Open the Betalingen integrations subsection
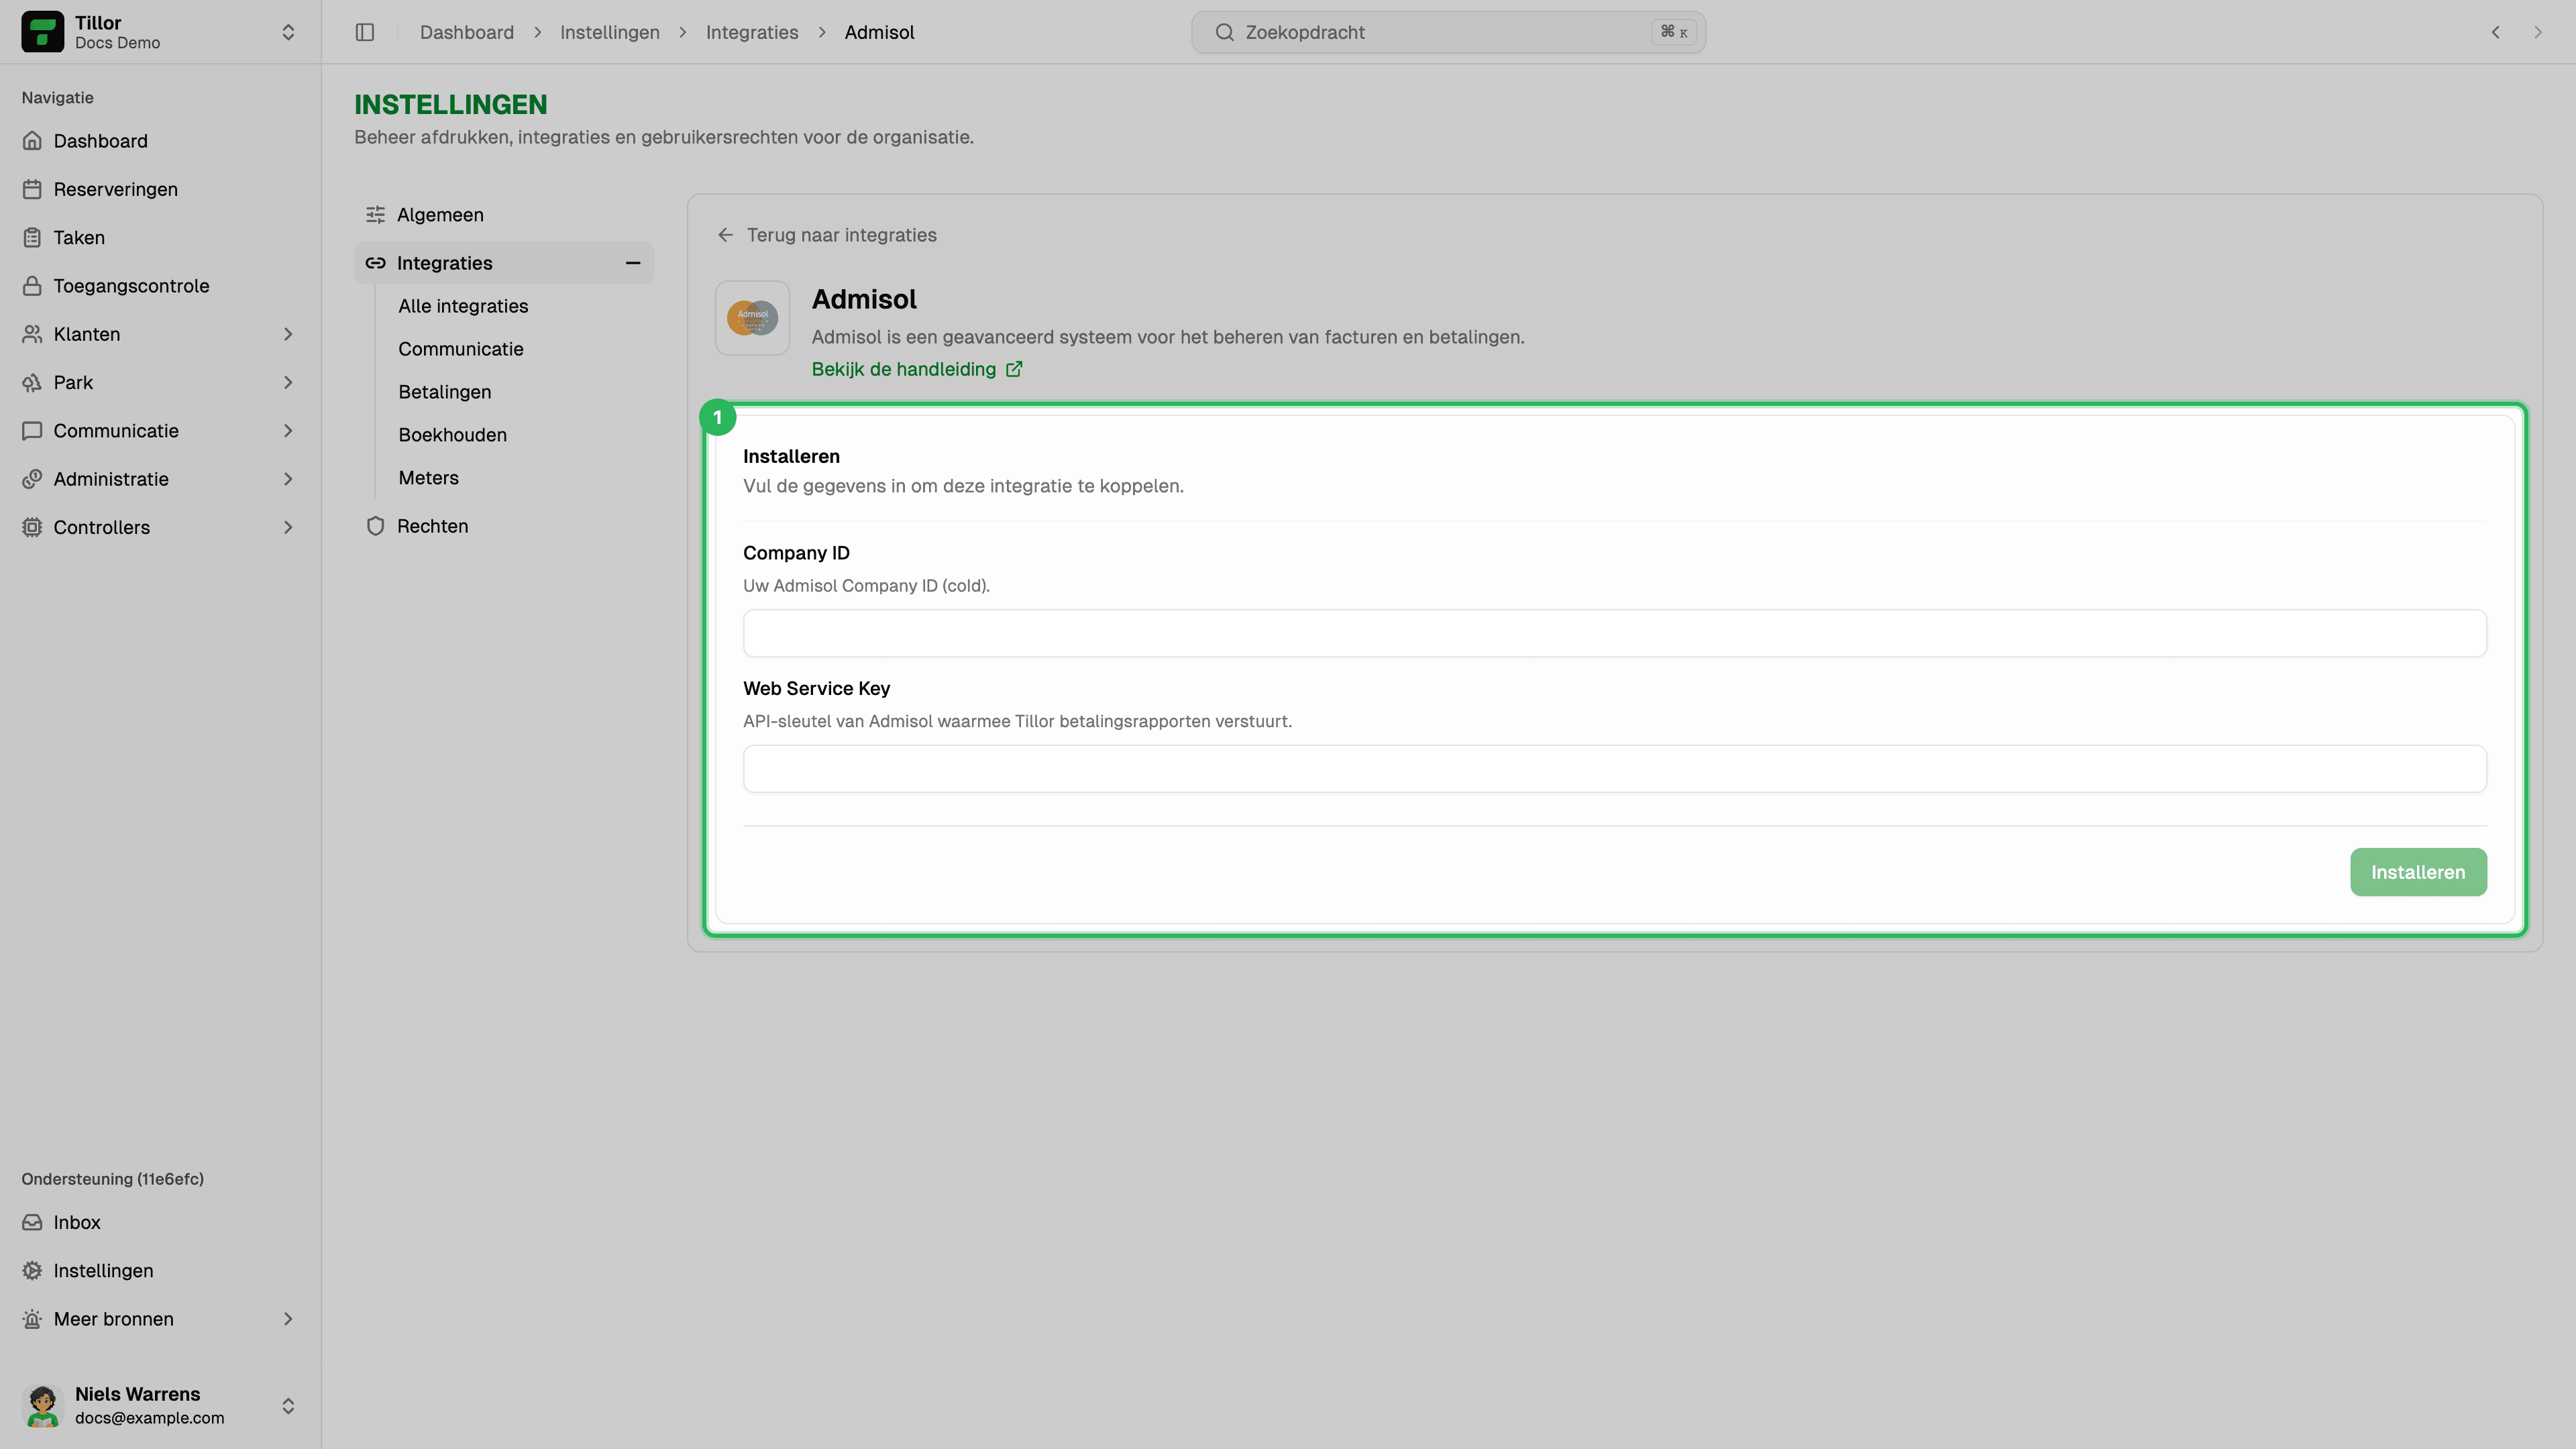The height and width of the screenshot is (1449, 2576). [445, 392]
